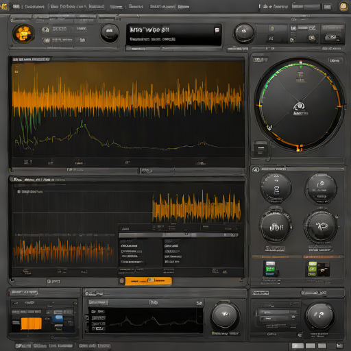This screenshot has height=351, width=351.
Task: Click the first light gray button at bottom-right
Action: pyautogui.click(x=298, y=346)
